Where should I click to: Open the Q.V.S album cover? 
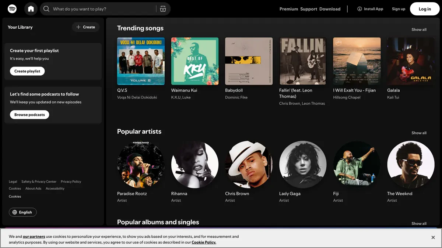(141, 61)
